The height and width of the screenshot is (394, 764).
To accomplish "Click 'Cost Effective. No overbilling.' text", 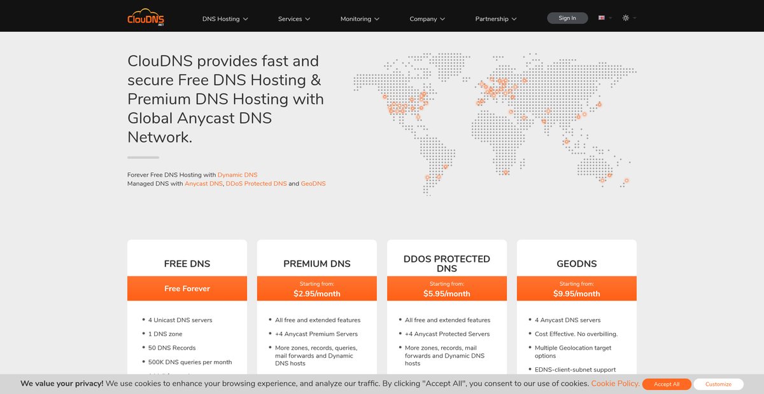I will click(x=576, y=334).
